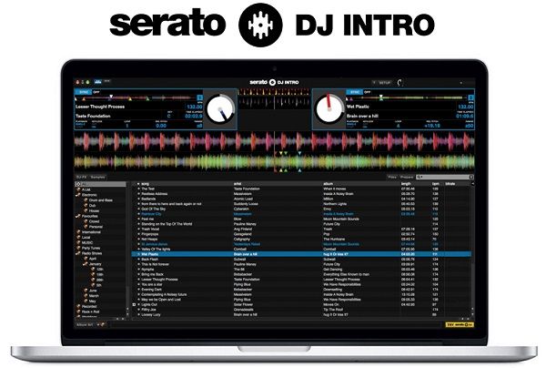The image size is (546, 368).
Task: Collapse the Favourites crate
Action: pyautogui.click(x=78, y=216)
